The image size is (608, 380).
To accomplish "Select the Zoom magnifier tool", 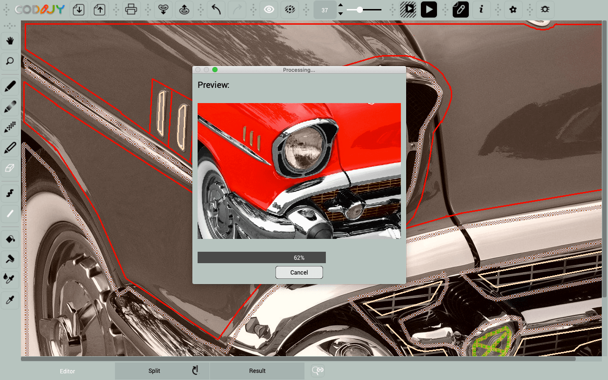I will pyautogui.click(x=10, y=61).
